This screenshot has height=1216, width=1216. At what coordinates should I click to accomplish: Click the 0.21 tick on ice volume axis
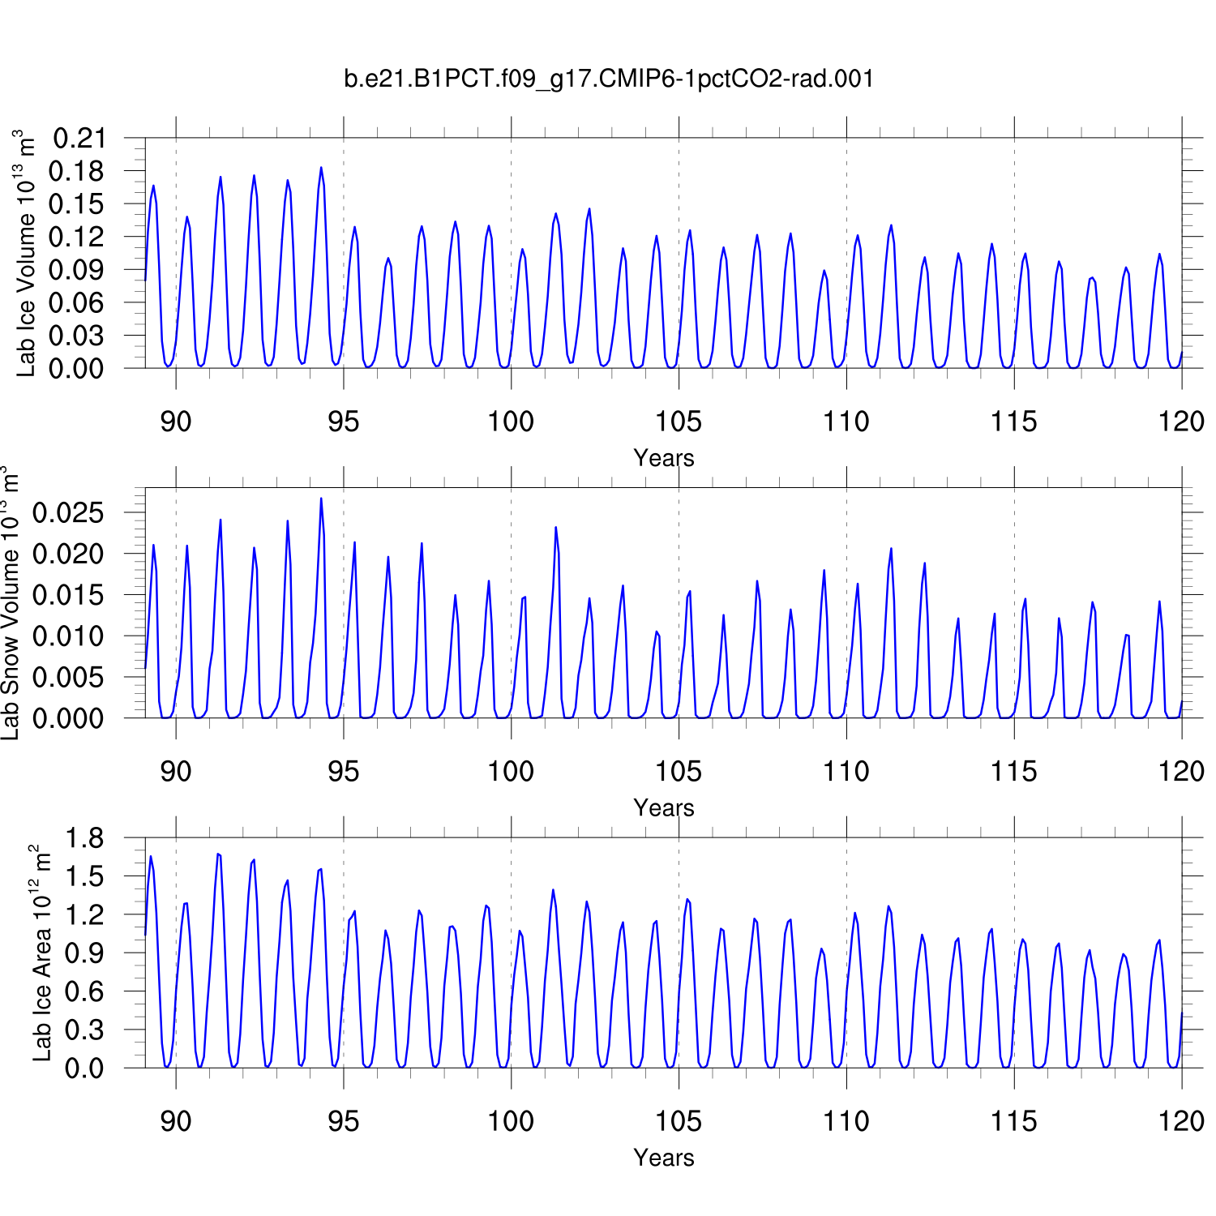[x=79, y=139]
